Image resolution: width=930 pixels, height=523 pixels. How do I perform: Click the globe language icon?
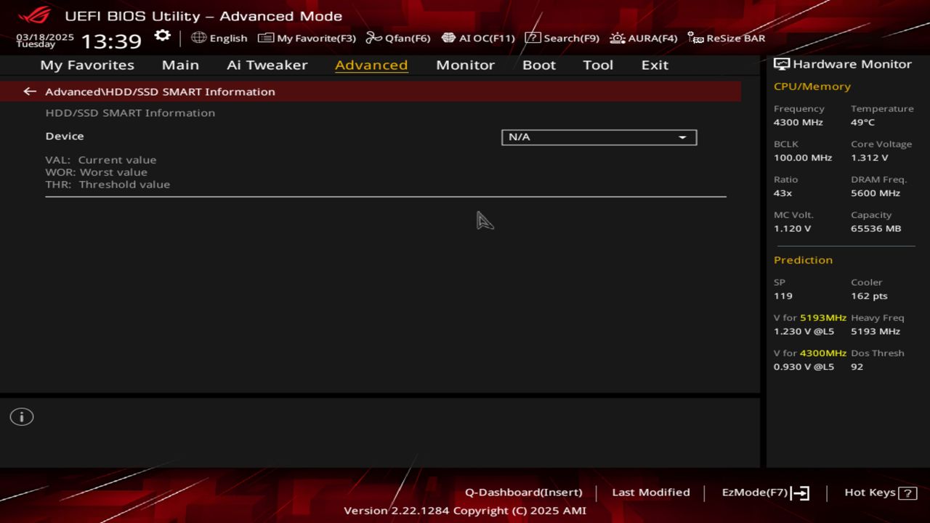coord(199,38)
